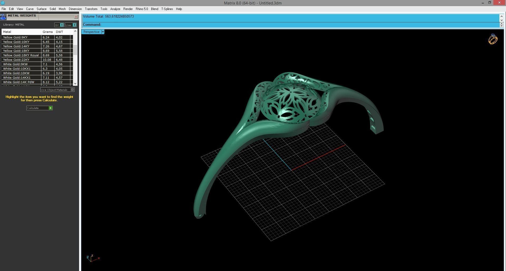
Task: Click the XYZ axis indicator in viewport
Action: tap(93, 258)
